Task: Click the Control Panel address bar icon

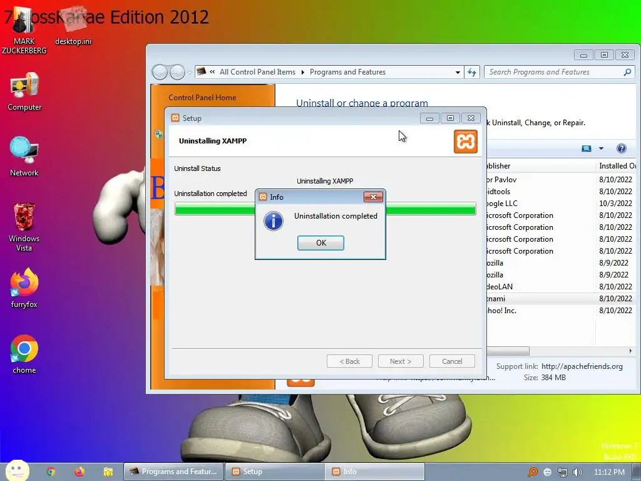Action: pyautogui.click(x=201, y=72)
